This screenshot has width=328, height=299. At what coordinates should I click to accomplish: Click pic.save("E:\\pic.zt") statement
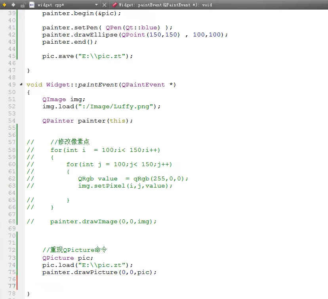tap(88, 56)
